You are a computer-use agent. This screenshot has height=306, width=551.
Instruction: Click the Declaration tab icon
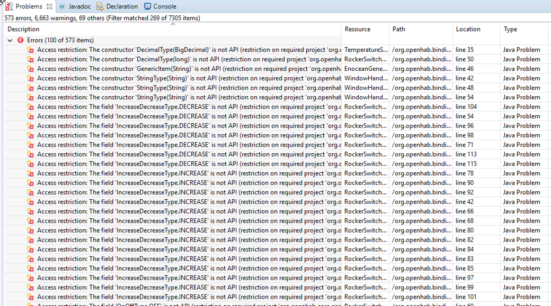(100, 6)
